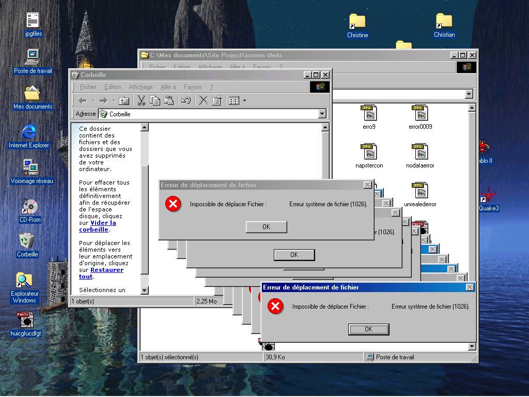This screenshot has width=529, height=397.
Task: Click the Corbeille address input field
Action: [x=212, y=114]
